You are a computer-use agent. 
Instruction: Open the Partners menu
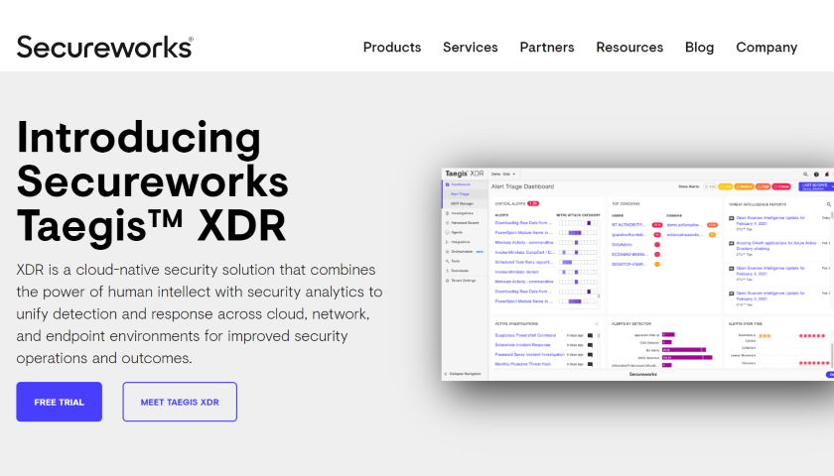547,48
